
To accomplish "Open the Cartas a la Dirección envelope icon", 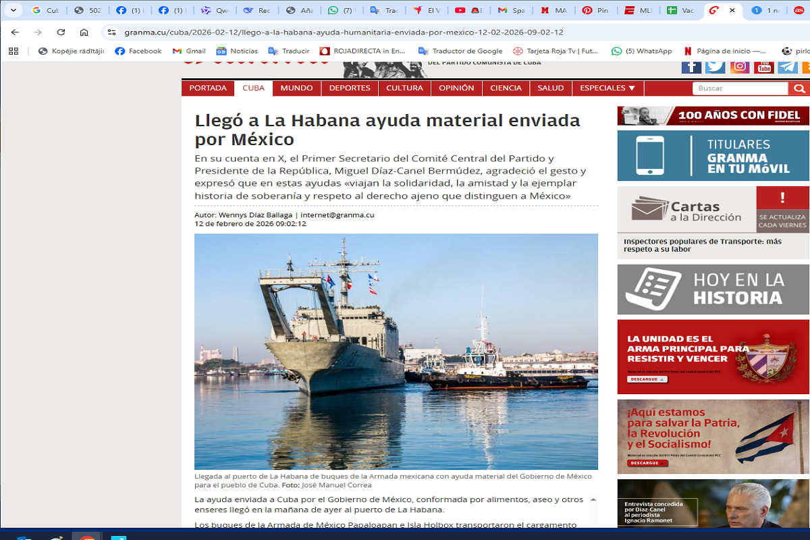I will [649, 209].
